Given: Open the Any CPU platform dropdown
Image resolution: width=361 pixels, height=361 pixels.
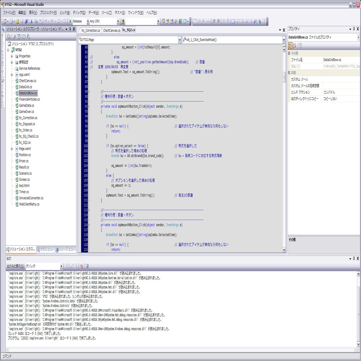Looking at the screenshot, I should pos(118,21).
